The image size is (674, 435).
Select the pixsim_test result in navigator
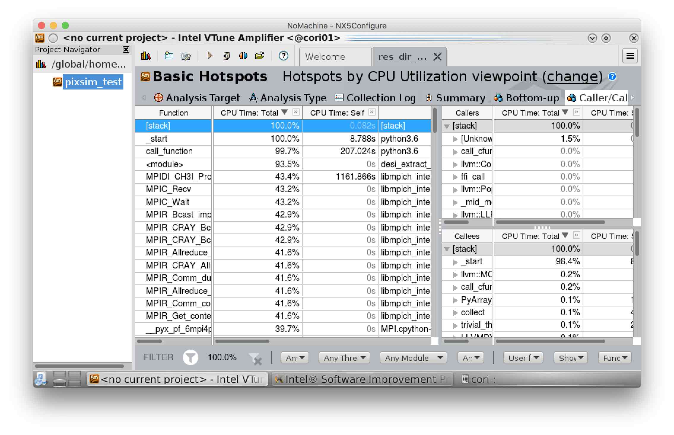(x=93, y=82)
